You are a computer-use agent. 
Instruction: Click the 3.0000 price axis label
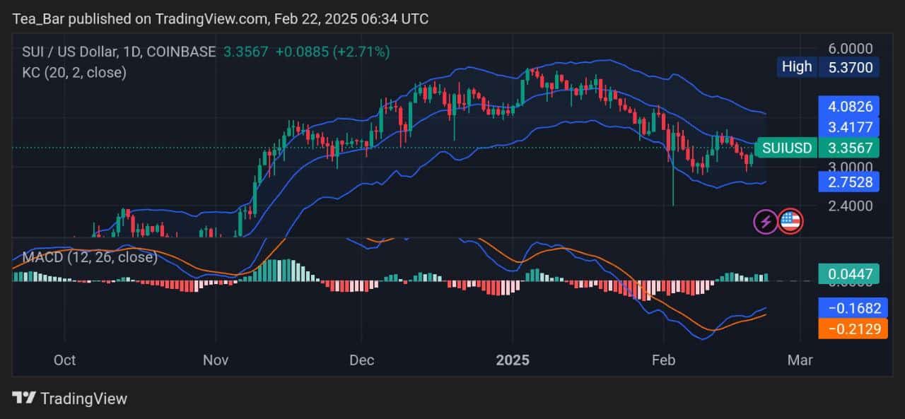[x=850, y=167]
